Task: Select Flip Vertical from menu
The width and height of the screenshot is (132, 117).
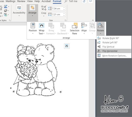Action: point(114,47)
